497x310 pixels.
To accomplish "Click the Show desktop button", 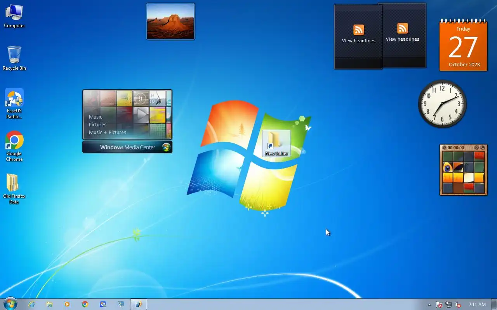I will (x=494, y=304).
